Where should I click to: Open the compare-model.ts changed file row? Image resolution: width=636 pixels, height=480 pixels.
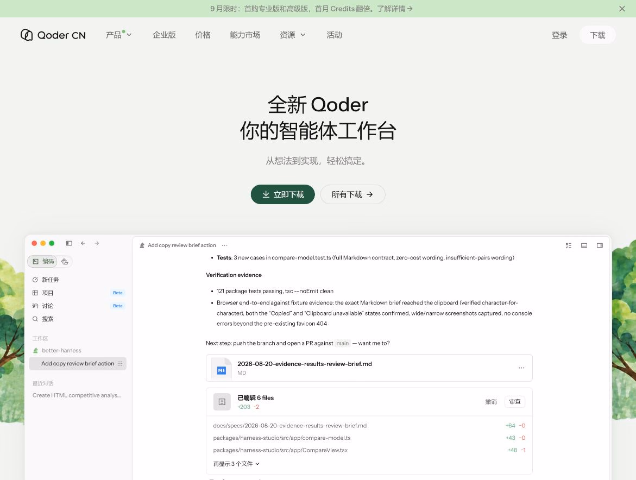[x=369, y=438]
